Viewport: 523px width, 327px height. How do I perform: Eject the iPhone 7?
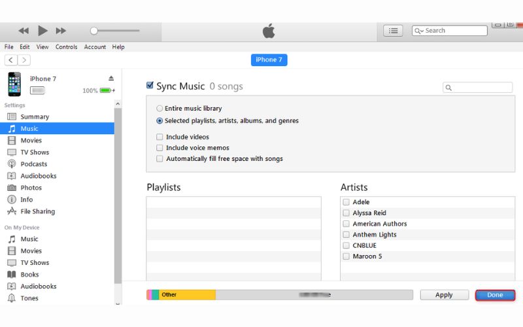click(111, 78)
